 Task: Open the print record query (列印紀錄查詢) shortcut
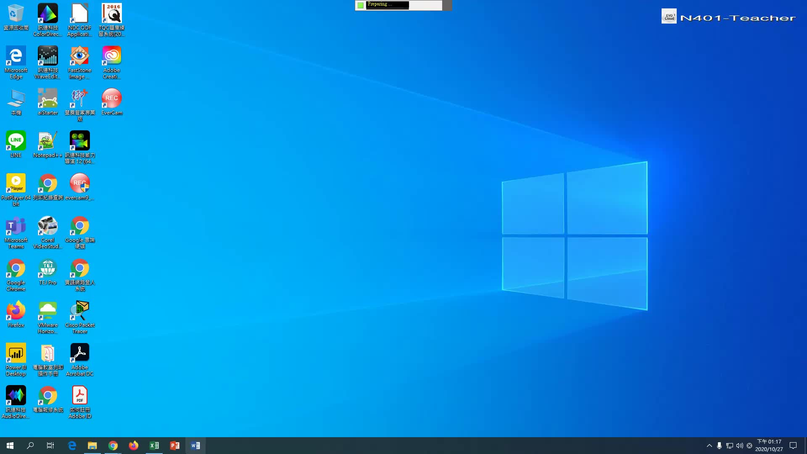(47, 187)
